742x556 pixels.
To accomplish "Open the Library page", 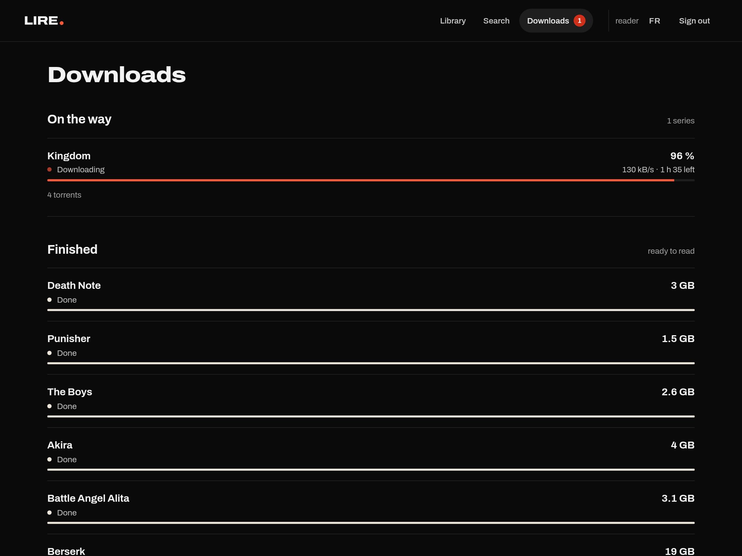I will tap(453, 21).
